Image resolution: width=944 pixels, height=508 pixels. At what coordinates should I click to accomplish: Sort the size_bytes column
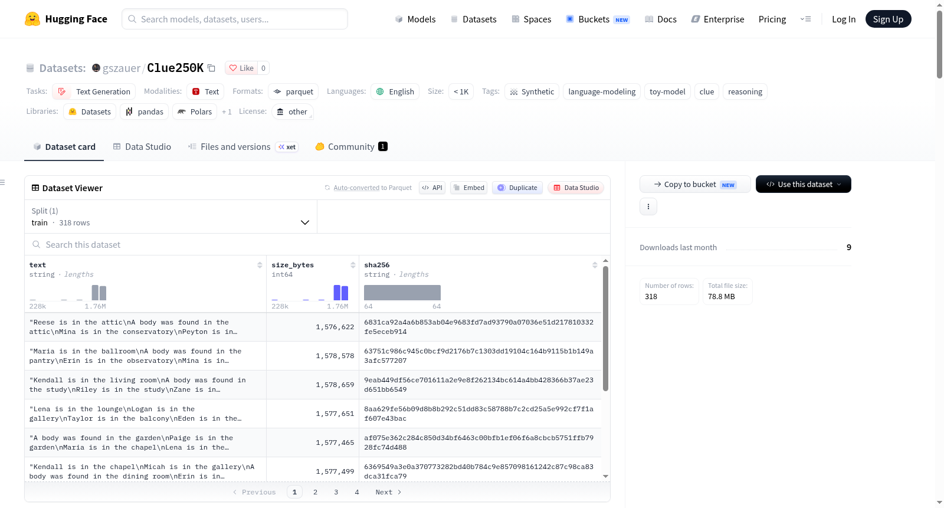click(353, 265)
